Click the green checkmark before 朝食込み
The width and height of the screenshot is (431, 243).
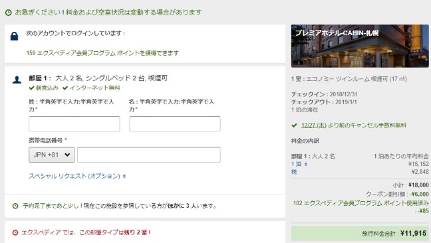tap(32, 88)
